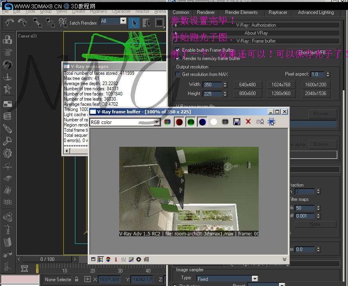Toggle force color clamping icon in VFB
This screenshot has height=286, width=348.
click(100, 259)
